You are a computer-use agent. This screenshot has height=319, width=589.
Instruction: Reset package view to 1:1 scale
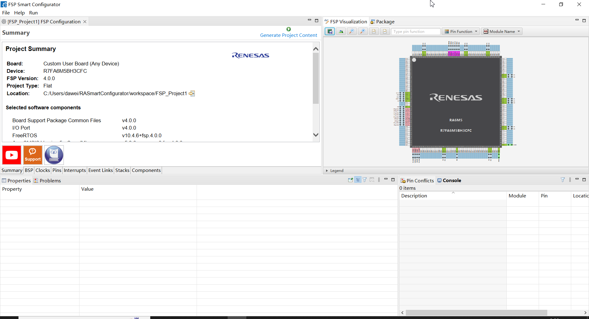374,31
